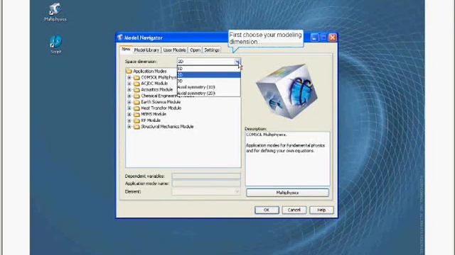Switch to the User Models tab
The image size is (455, 255).
(174, 50)
